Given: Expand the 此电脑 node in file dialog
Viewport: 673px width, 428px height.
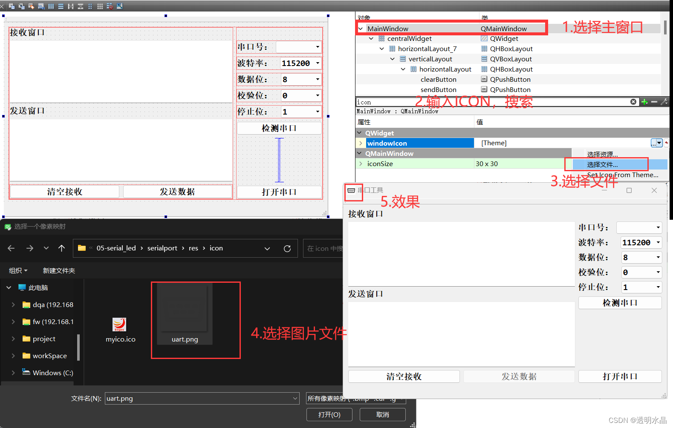Looking at the screenshot, I should (x=9, y=288).
